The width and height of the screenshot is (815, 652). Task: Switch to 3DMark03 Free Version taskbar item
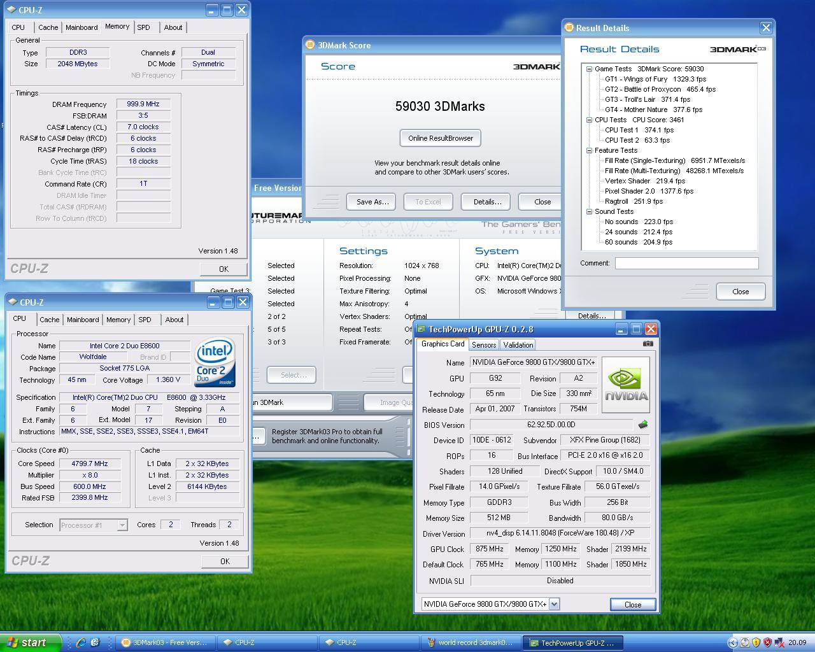[164, 642]
